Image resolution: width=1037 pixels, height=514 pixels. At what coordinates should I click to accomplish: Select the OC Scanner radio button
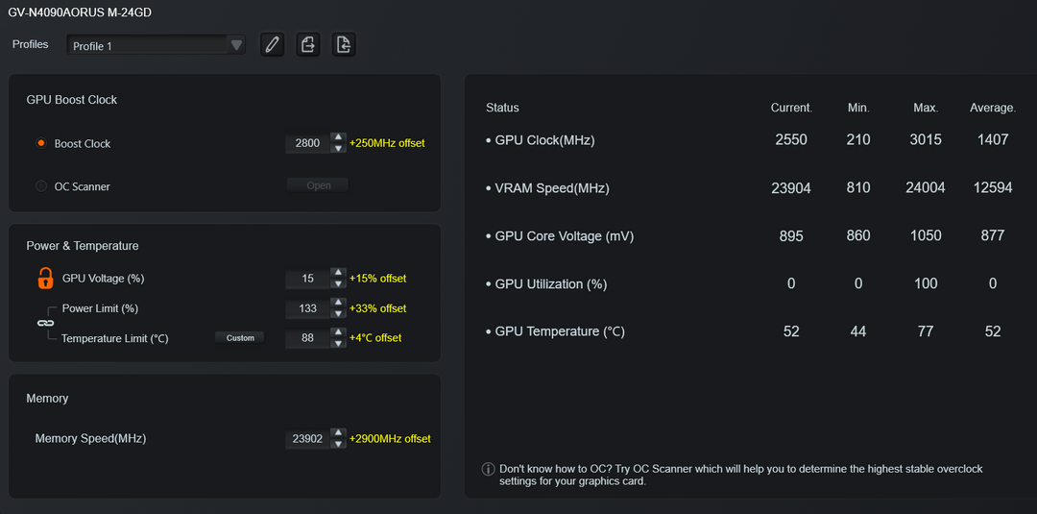click(41, 186)
